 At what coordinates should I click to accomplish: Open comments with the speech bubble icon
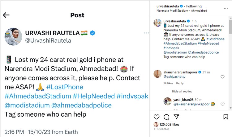tap(166, 117)
